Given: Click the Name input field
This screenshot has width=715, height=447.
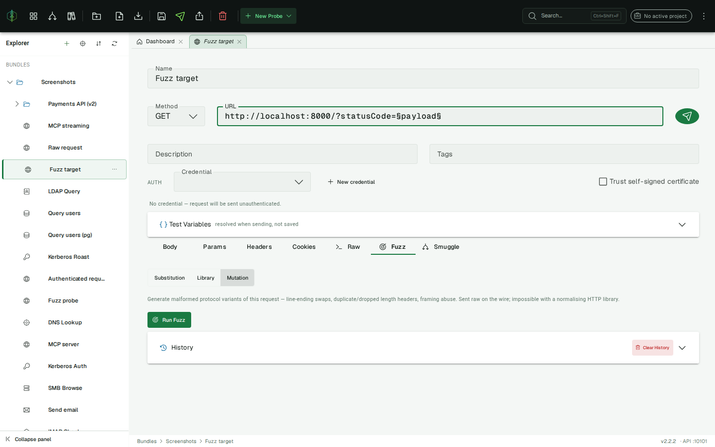Looking at the screenshot, I should pyautogui.click(x=423, y=78).
